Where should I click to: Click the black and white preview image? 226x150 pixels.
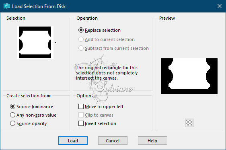pyautogui.click(x=189, y=76)
